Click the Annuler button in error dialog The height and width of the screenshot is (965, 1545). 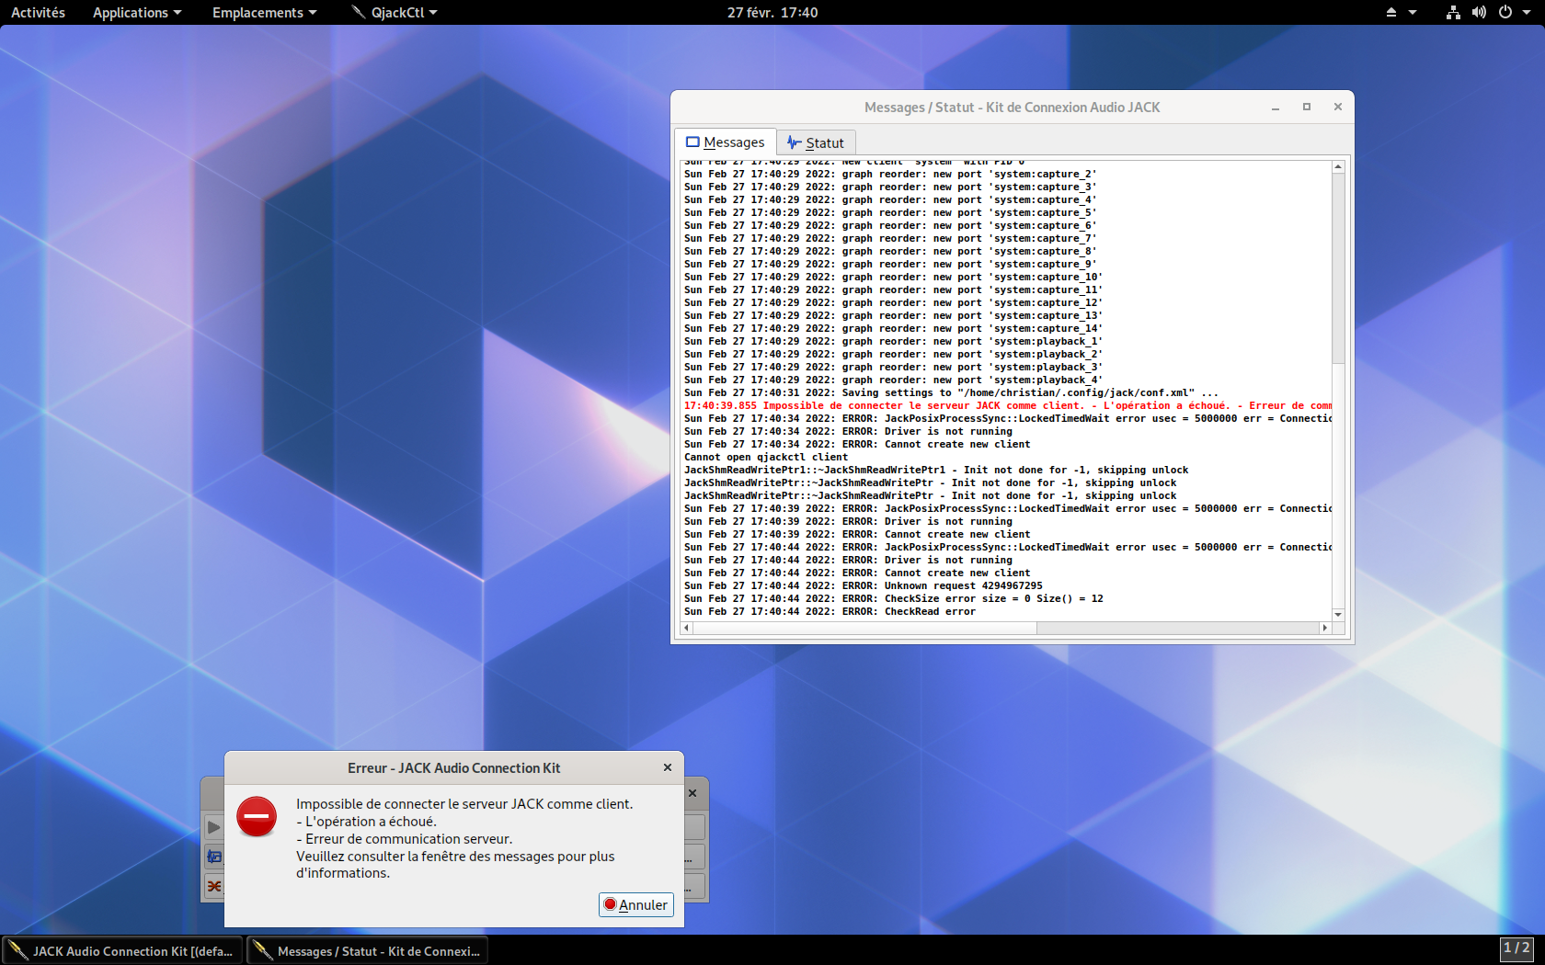[x=635, y=904]
